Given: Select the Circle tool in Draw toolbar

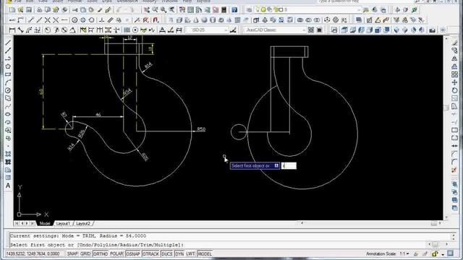Looking at the screenshot, I should (x=8, y=90).
